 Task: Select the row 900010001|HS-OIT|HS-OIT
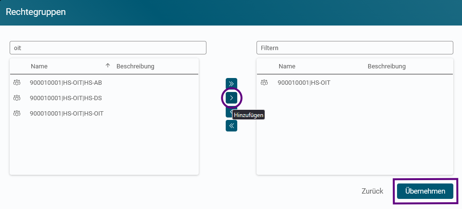coord(104,113)
